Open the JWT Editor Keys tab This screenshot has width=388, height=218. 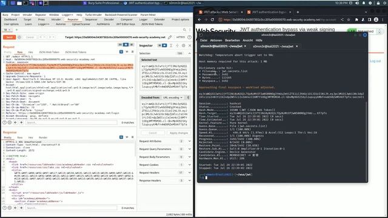(125, 24)
